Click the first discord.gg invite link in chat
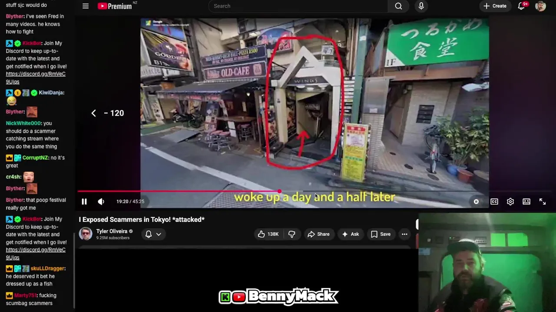556x312 pixels. click(36, 78)
